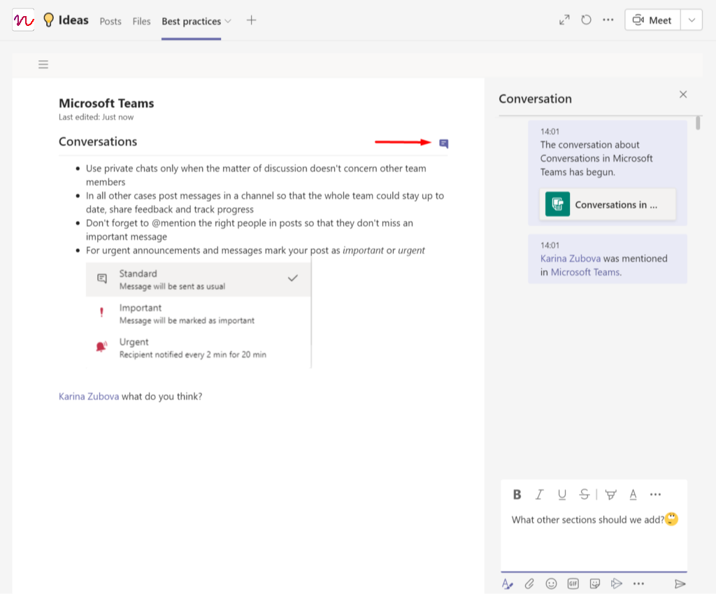Click the Conversations section heading

point(98,141)
